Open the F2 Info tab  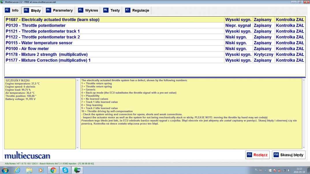click(x=12, y=10)
